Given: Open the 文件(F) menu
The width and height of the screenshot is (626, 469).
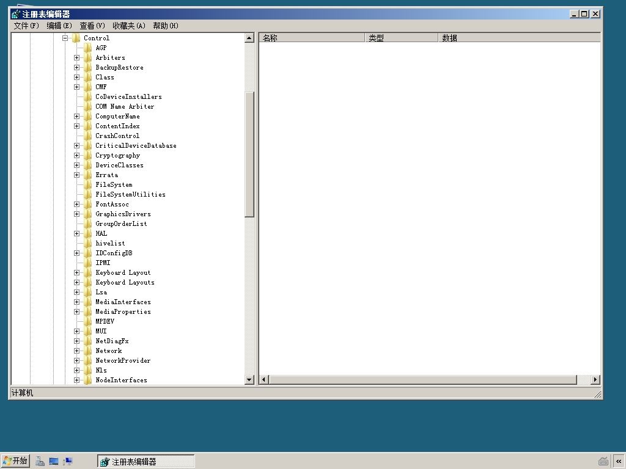Looking at the screenshot, I should pyautogui.click(x=26, y=26).
